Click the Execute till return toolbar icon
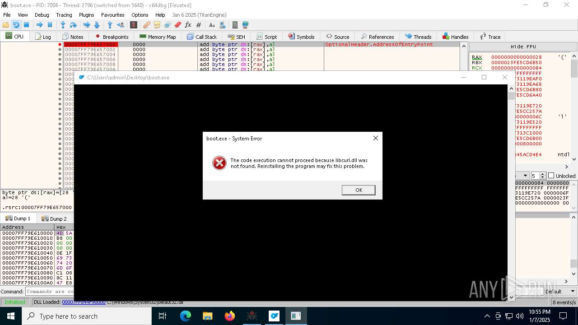578x325 pixels. pyautogui.click(x=110, y=25)
